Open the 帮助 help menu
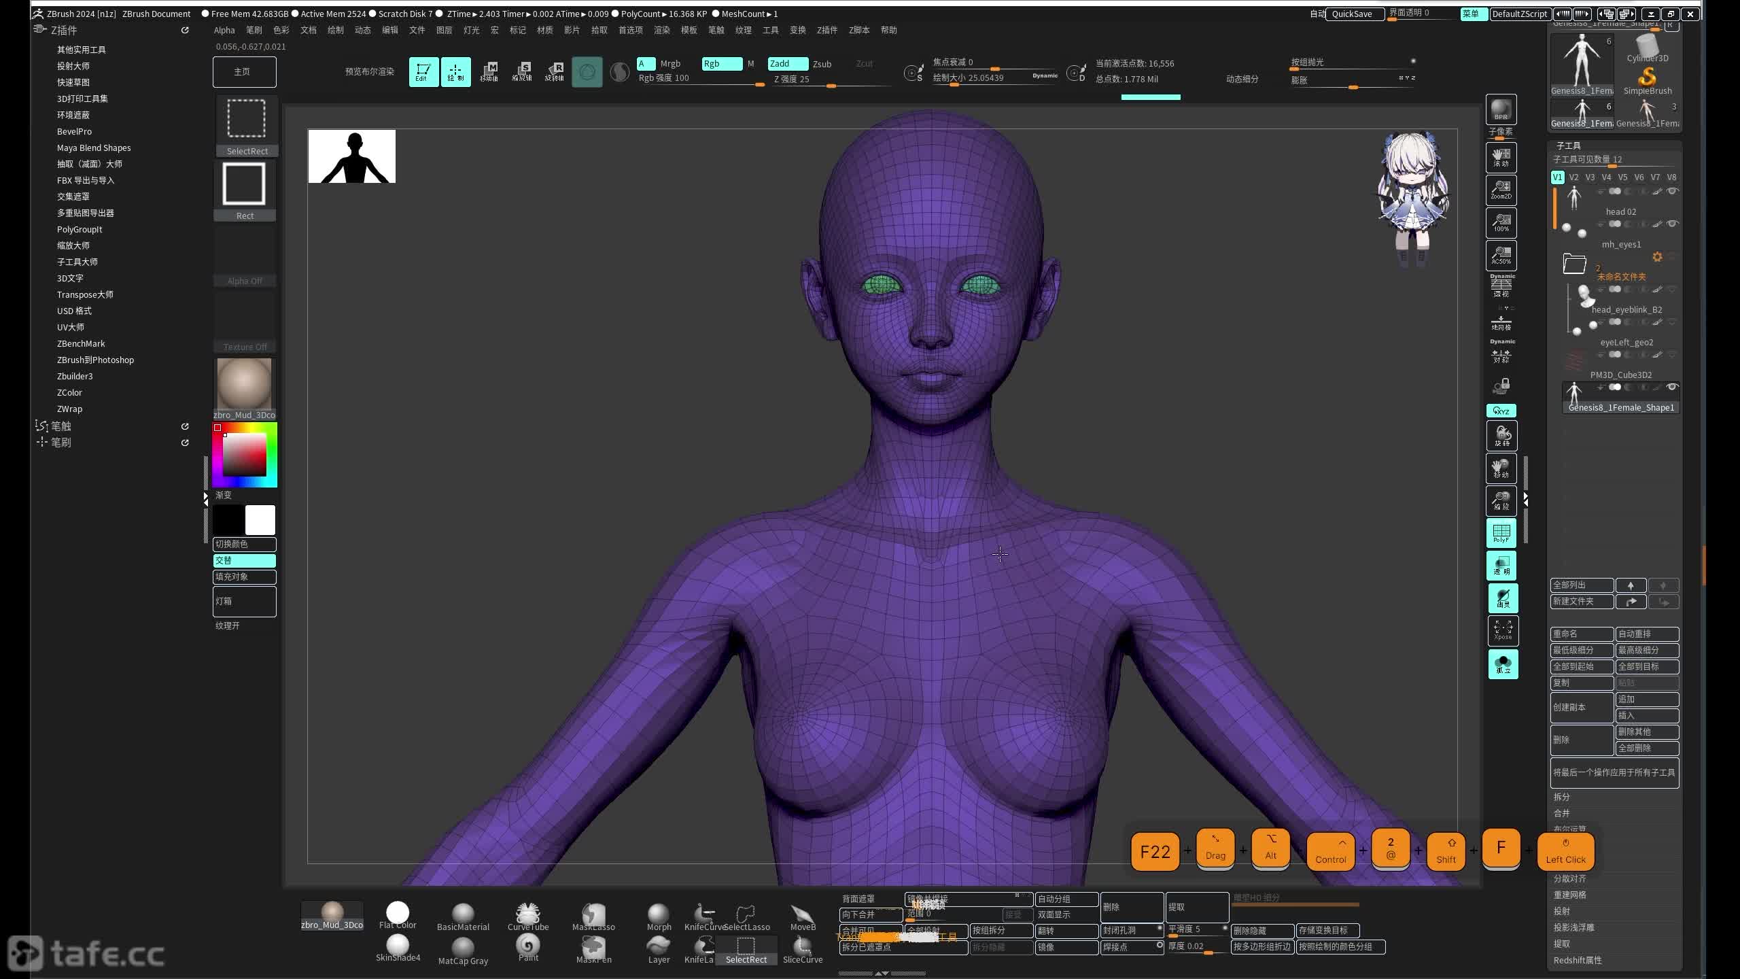1740x979 pixels. pyautogui.click(x=888, y=30)
